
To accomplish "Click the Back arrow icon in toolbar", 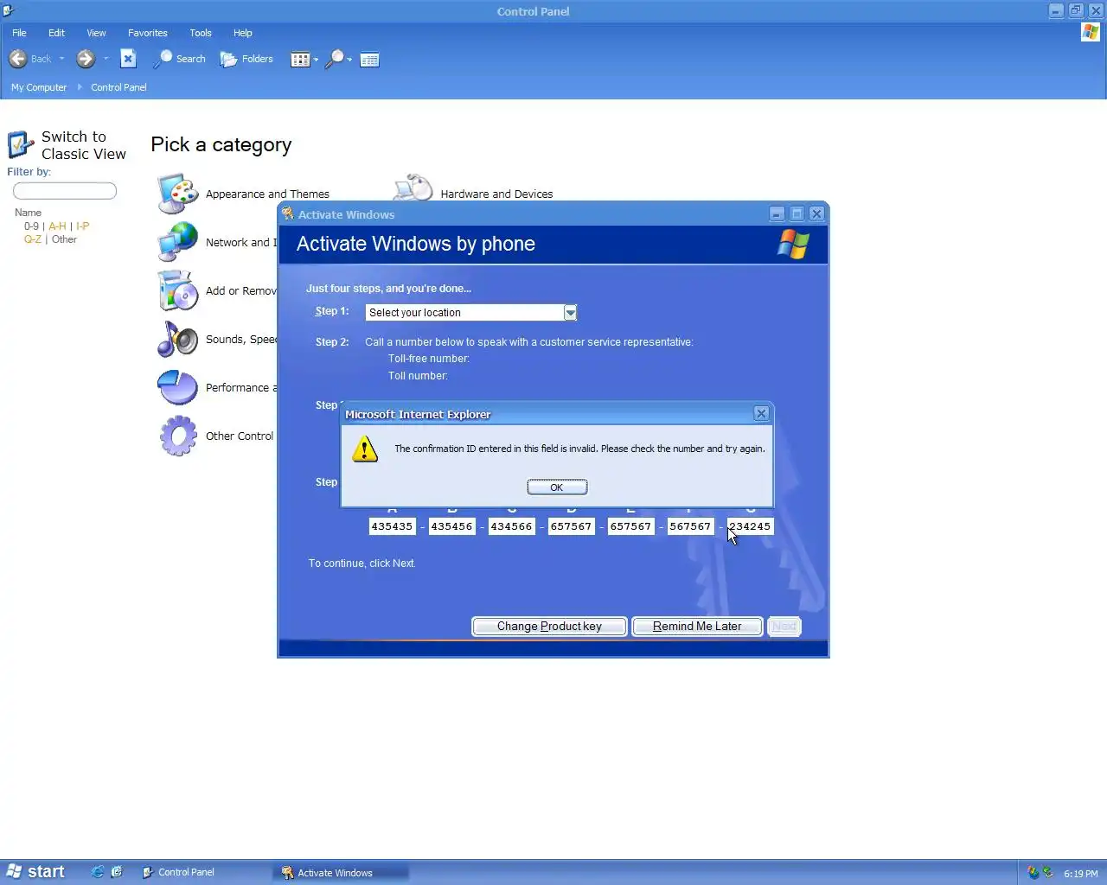I will tap(17, 59).
